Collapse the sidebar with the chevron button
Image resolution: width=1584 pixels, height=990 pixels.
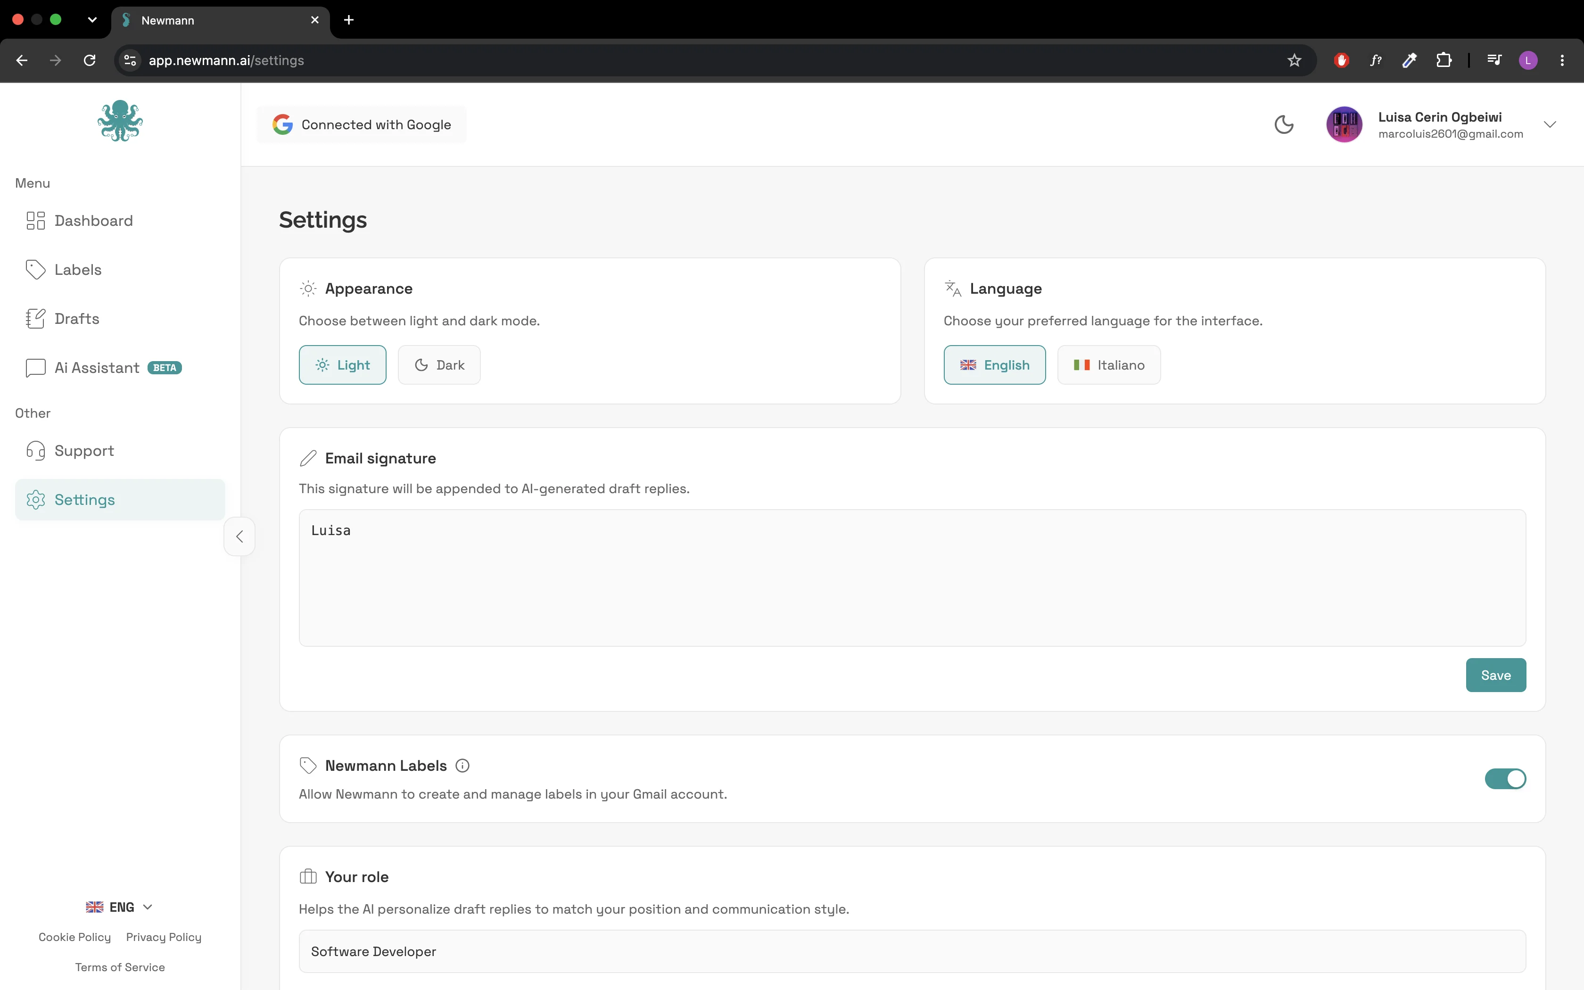[x=239, y=536]
